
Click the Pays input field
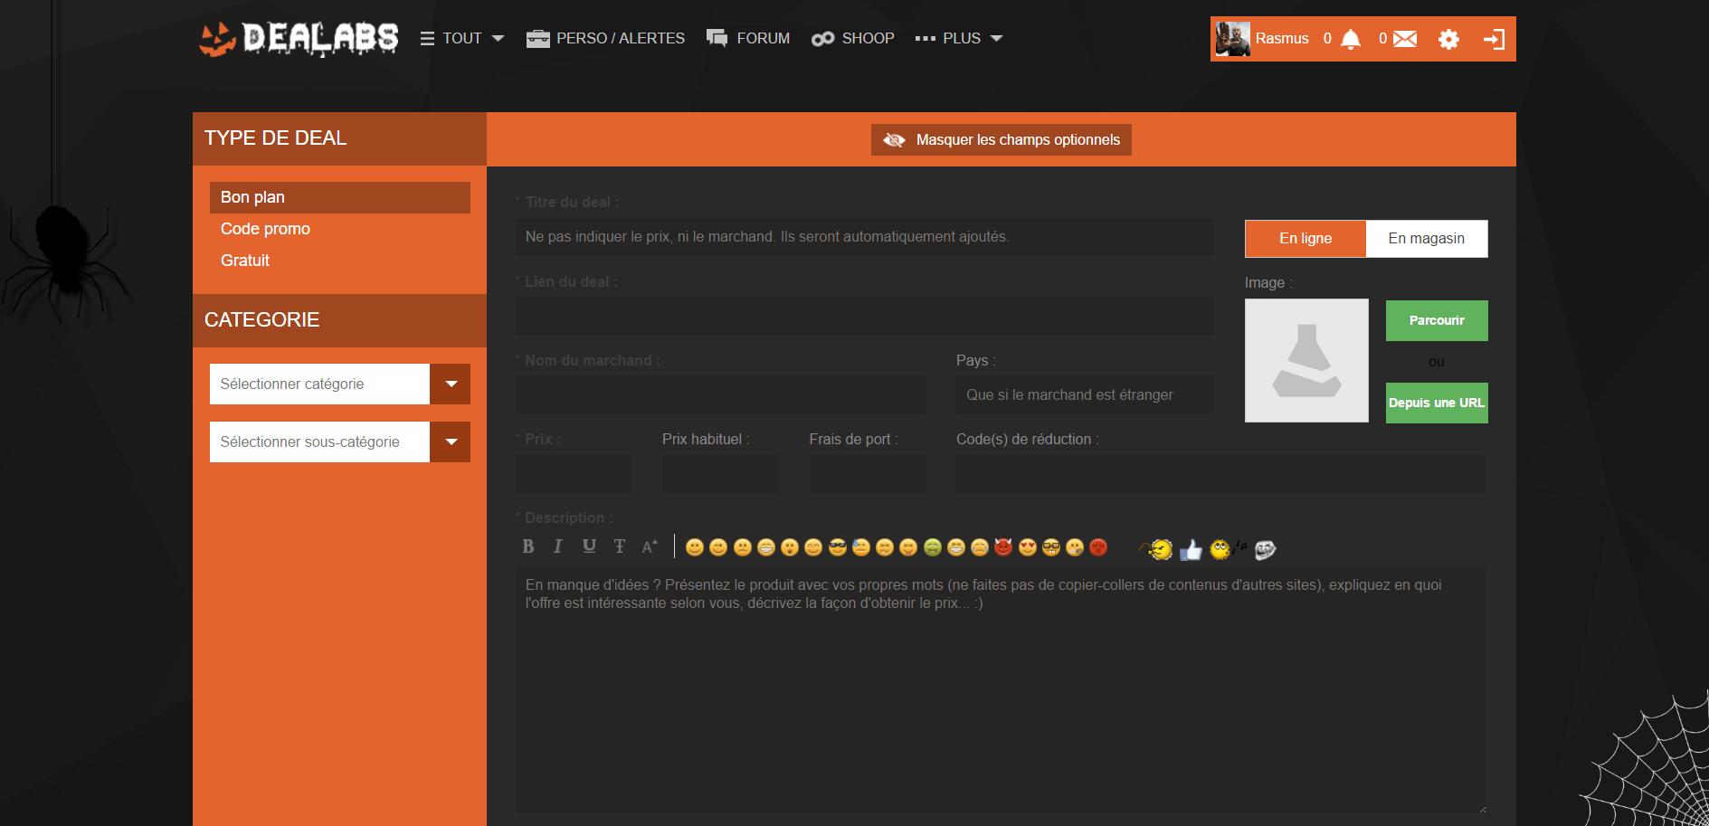click(x=1085, y=395)
